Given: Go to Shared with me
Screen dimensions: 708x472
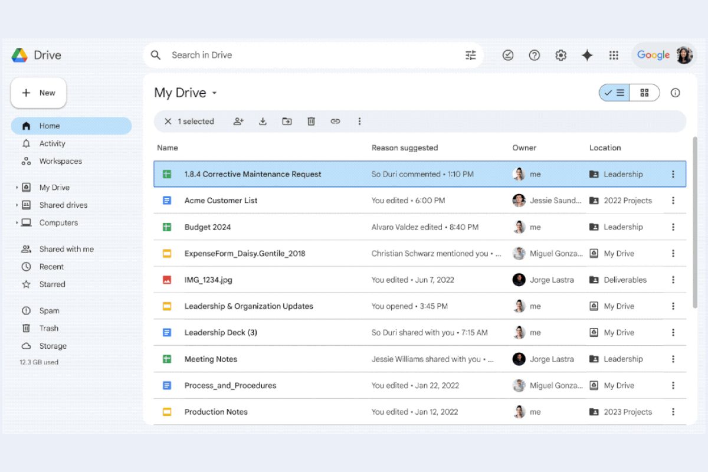Looking at the screenshot, I should pyautogui.click(x=67, y=249).
